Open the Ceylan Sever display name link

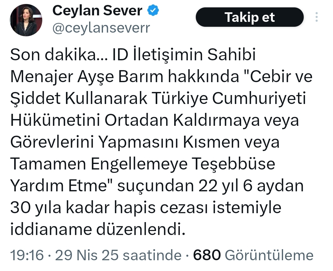pyautogui.click(x=97, y=11)
